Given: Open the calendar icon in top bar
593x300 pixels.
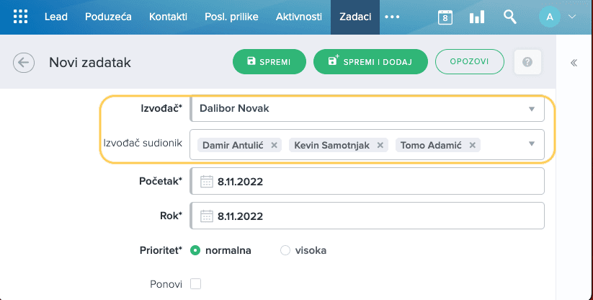Looking at the screenshot, I should [445, 17].
